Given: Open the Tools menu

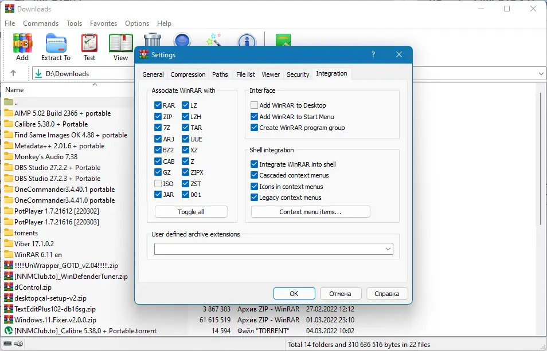Looking at the screenshot, I should pyautogui.click(x=75, y=23).
